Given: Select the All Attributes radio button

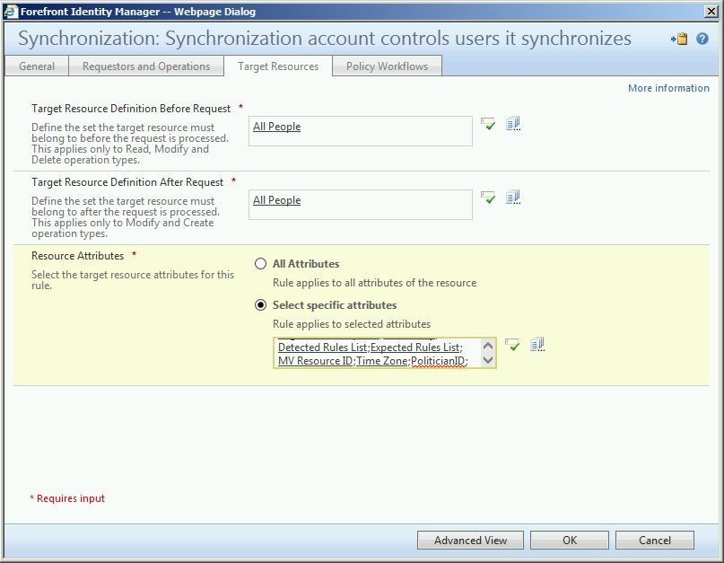Looking at the screenshot, I should pos(260,263).
